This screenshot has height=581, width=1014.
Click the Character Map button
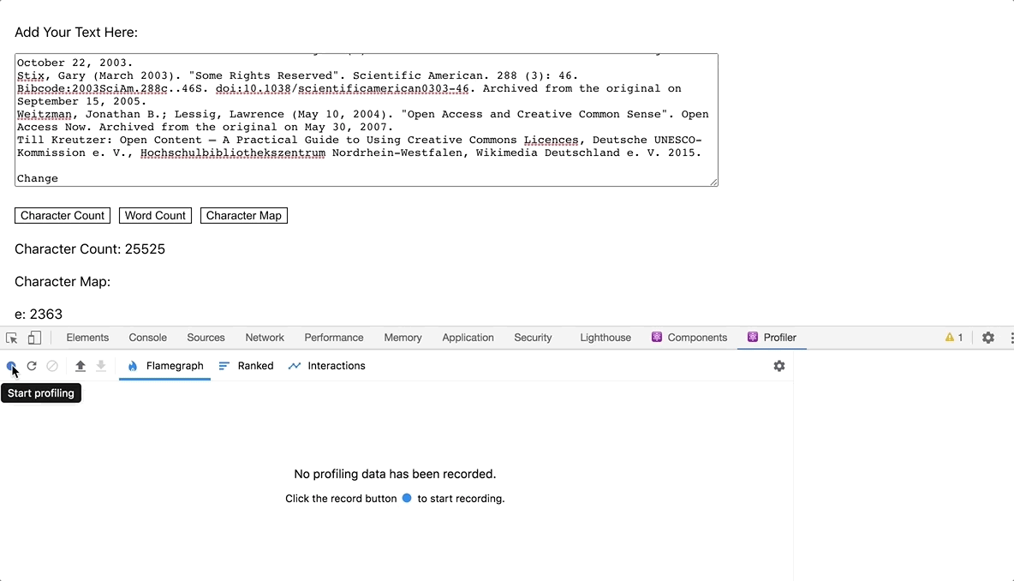[244, 215]
